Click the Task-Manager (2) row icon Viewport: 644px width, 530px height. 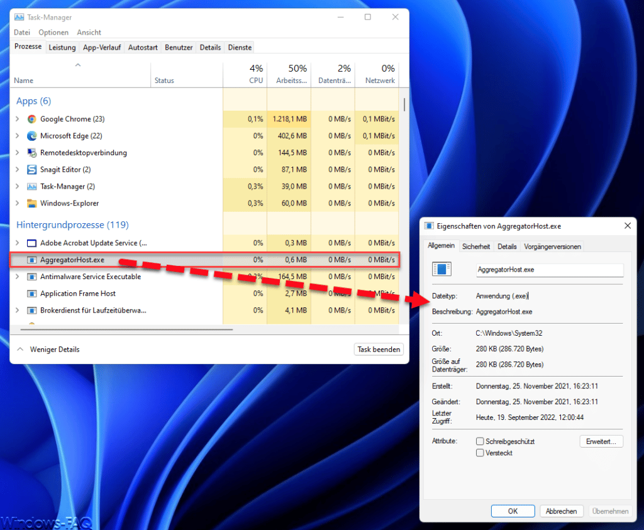coord(31,186)
